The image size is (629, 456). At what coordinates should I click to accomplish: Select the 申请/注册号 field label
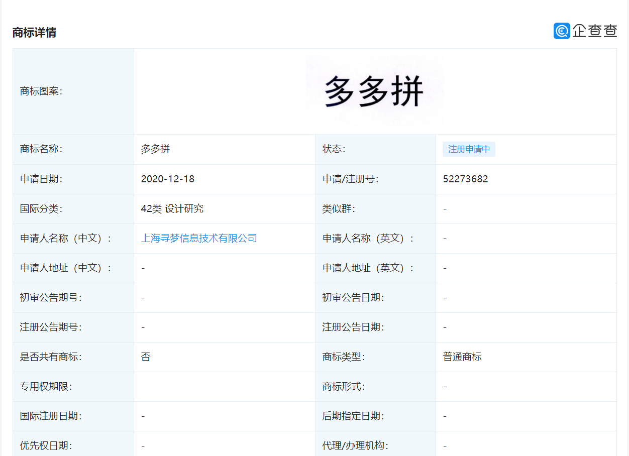click(x=350, y=179)
